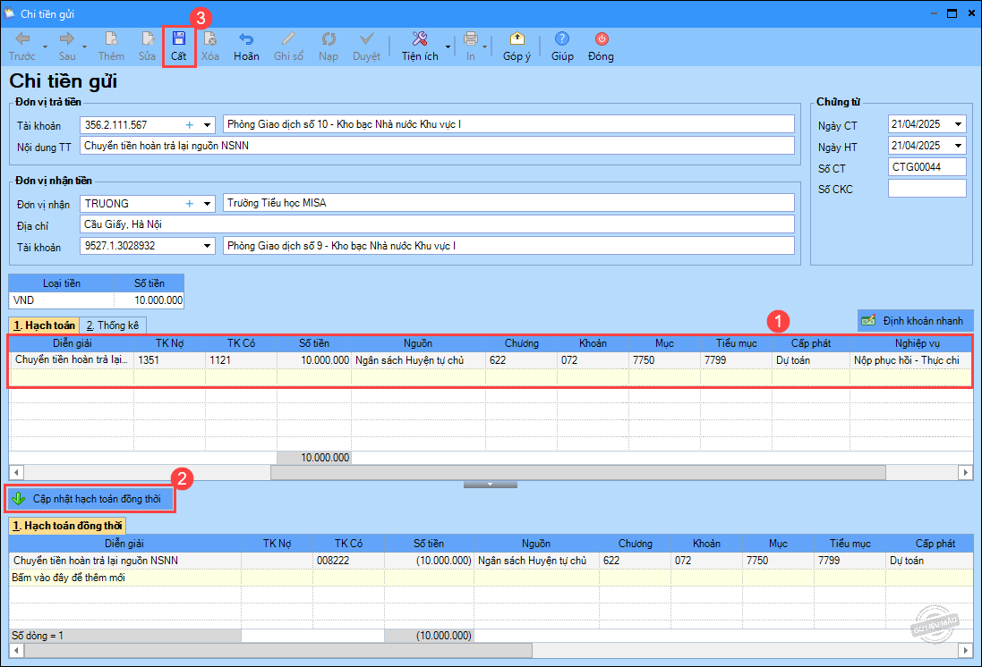This screenshot has width=982, height=667.
Task: Click receiver bank field Phòng Giao dịch số 9
Action: 508,246
